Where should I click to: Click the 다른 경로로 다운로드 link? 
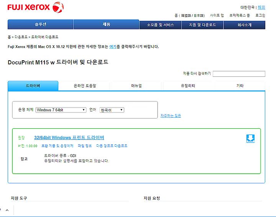coord(112,146)
